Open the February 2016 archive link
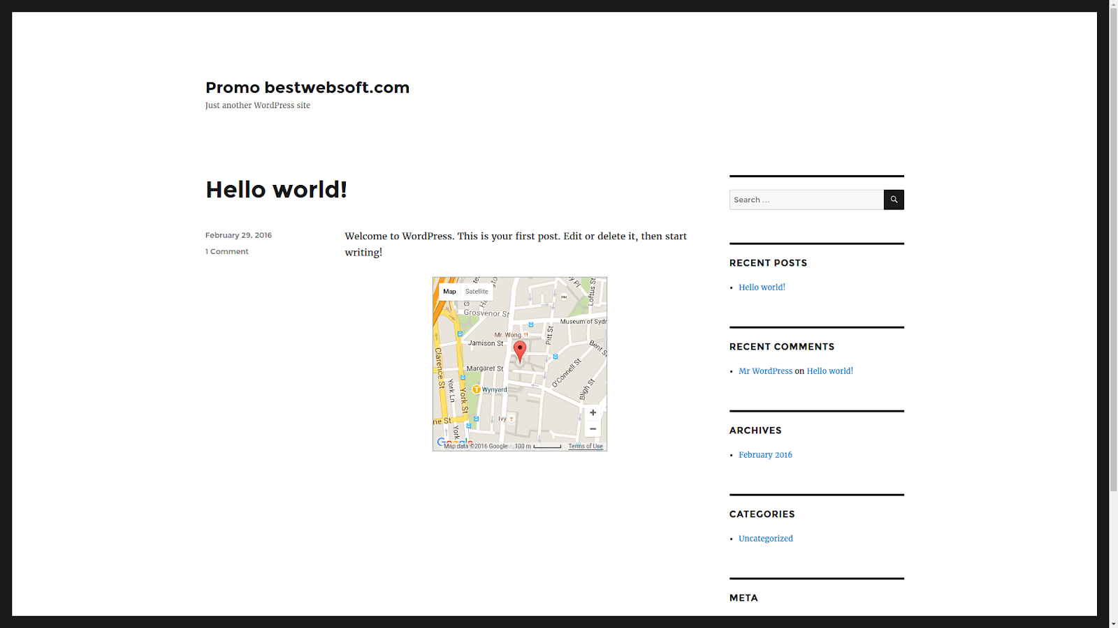 765,455
